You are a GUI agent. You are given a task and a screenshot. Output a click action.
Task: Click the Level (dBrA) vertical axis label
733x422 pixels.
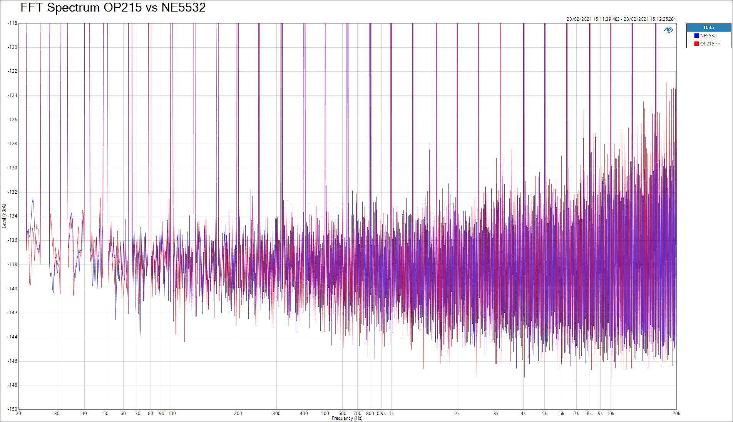(x=4, y=216)
